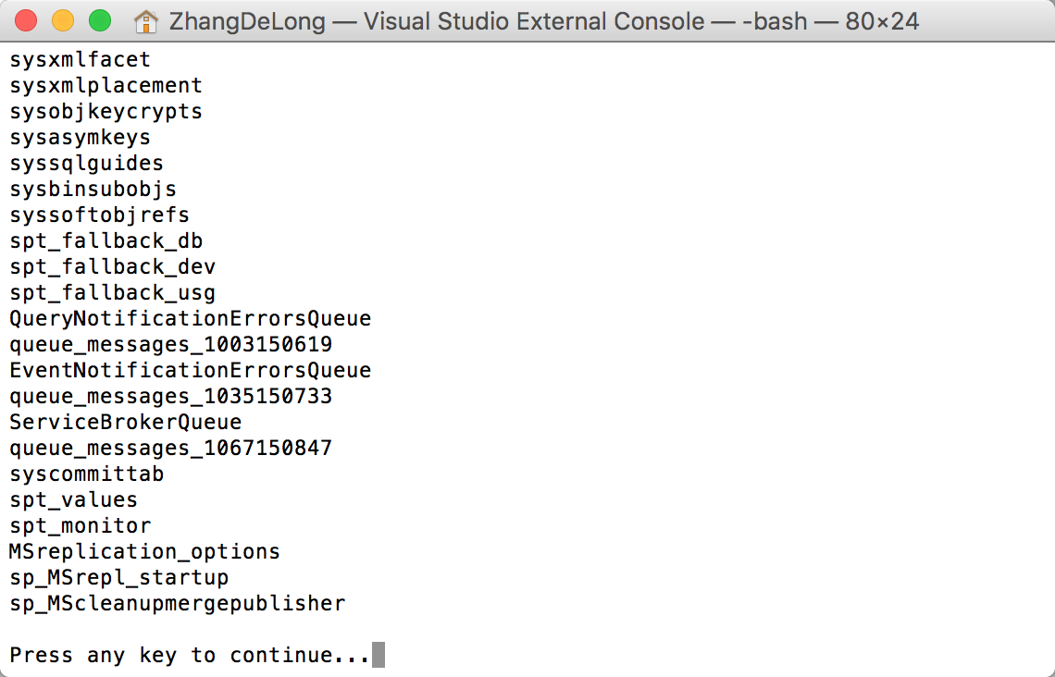Image resolution: width=1055 pixels, height=677 pixels.
Task: Click the ServiceBrokerQueue line
Action: coord(125,423)
